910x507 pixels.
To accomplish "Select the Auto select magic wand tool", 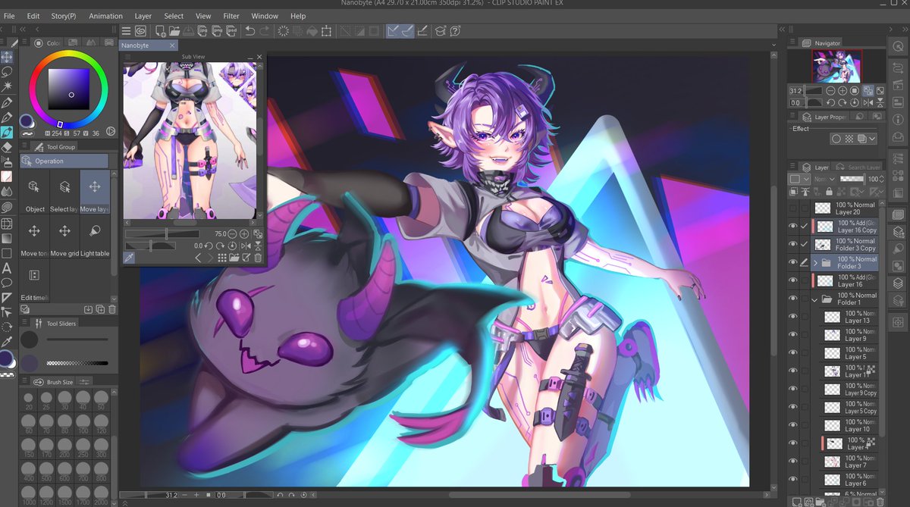I will tap(7, 87).
